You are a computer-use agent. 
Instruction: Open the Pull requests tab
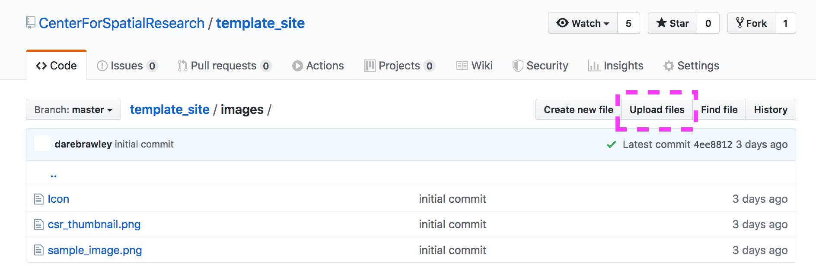[x=224, y=66]
